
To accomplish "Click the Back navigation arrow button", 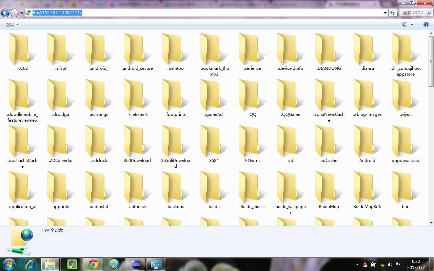I will 5,13.
